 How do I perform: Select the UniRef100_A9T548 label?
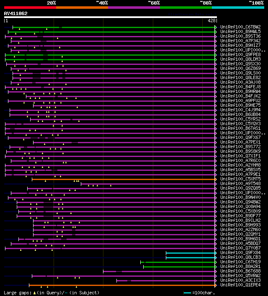click(x=240, y=183)
